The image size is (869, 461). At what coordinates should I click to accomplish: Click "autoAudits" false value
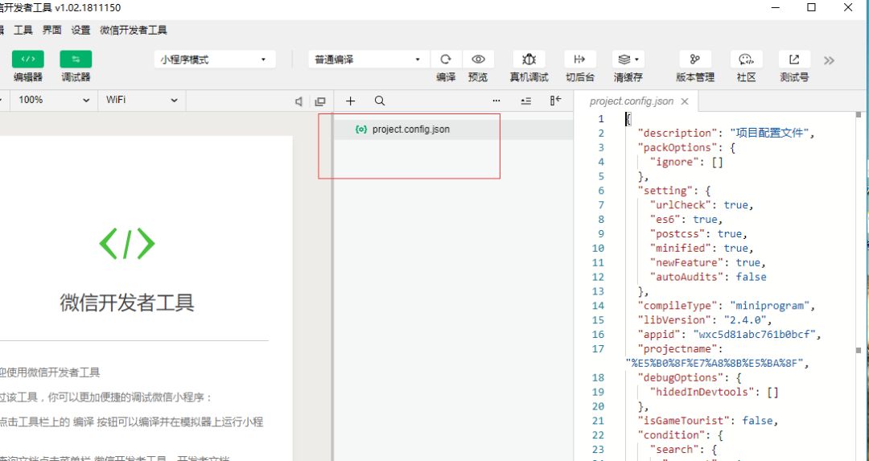[751, 277]
